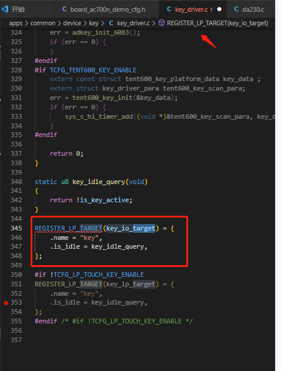The image size is (281, 371).
Task: Click key_idle_query function name on line 340
Action: pyautogui.click(x=99, y=182)
